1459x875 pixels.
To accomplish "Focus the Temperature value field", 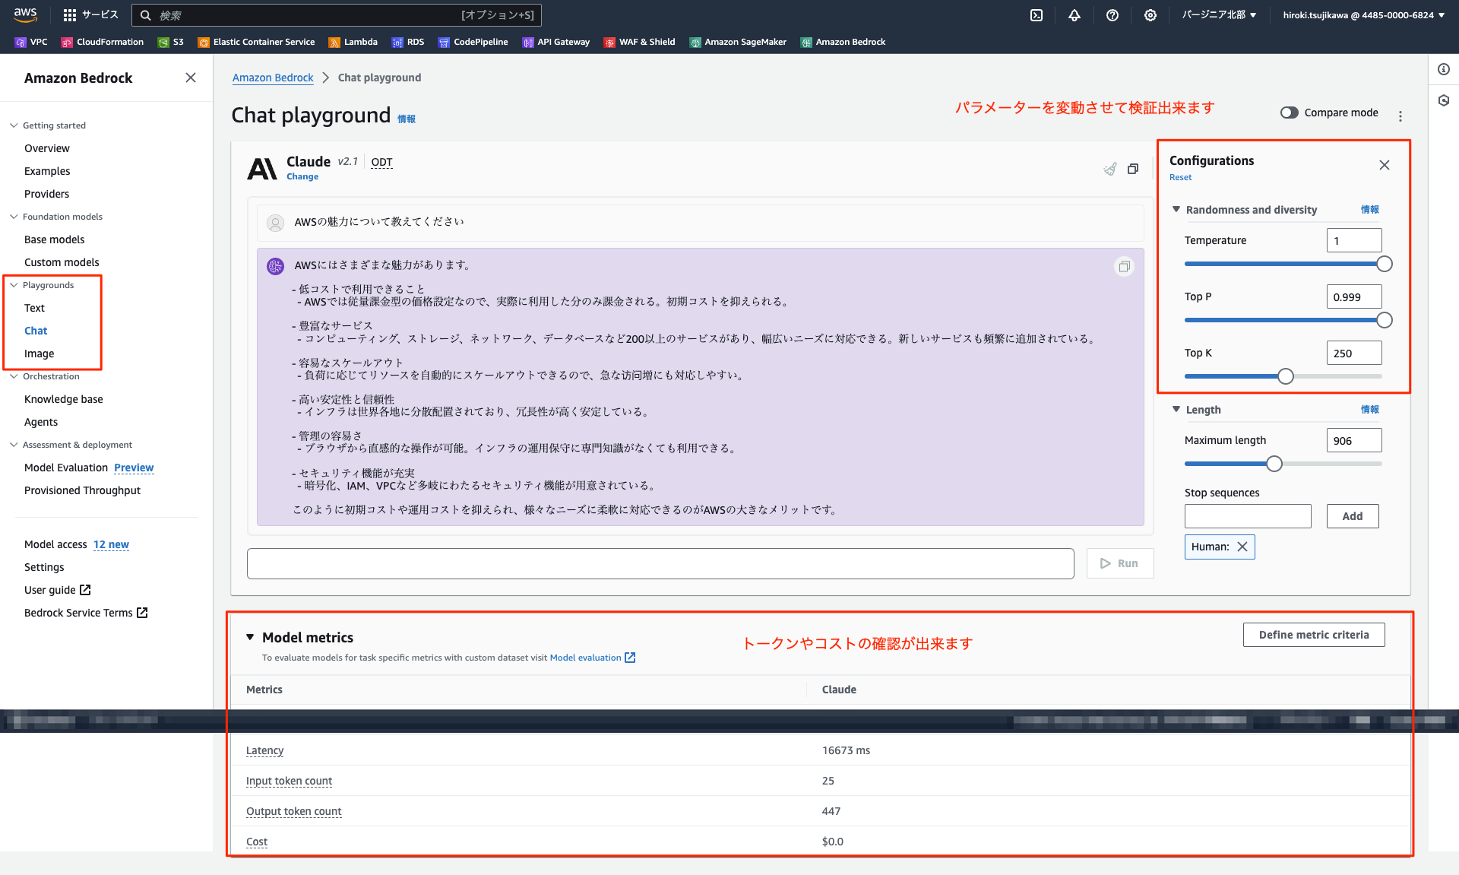I will coord(1354,240).
